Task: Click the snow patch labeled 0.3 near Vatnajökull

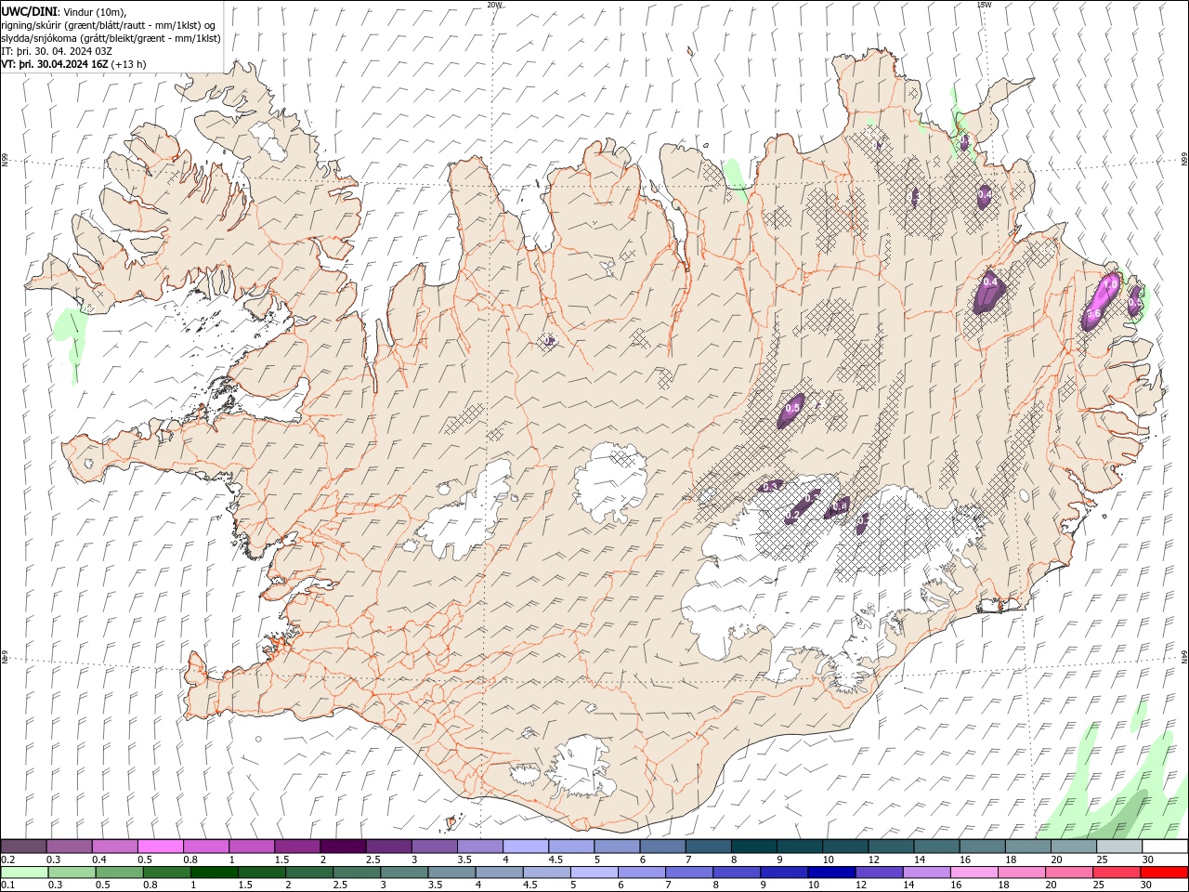Action: click(x=772, y=486)
